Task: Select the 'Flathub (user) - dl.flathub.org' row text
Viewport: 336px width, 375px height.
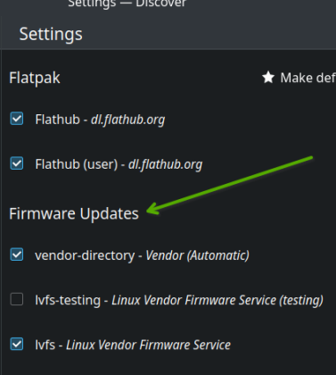Action: click(119, 164)
